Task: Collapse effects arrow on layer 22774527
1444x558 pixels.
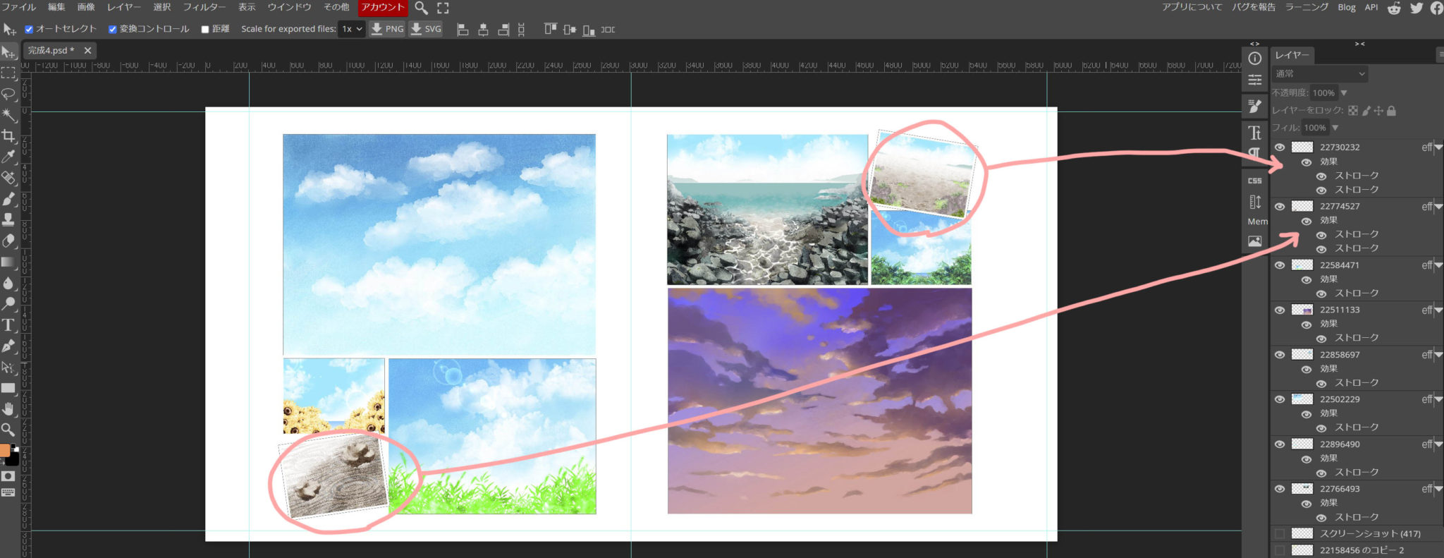Action: pos(1438,207)
